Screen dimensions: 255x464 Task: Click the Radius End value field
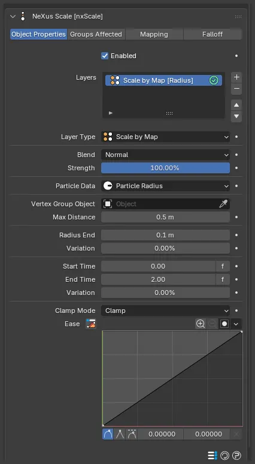tap(165, 235)
